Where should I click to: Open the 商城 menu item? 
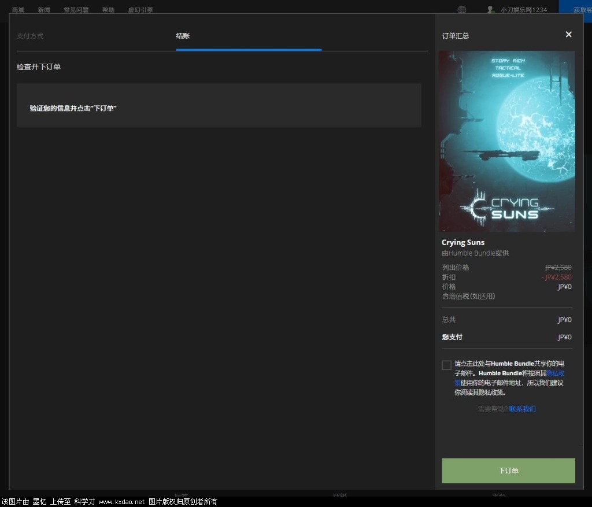coord(18,10)
